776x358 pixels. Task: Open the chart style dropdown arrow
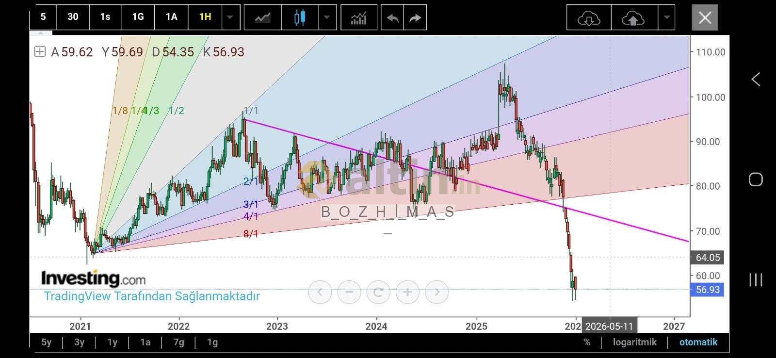(327, 18)
